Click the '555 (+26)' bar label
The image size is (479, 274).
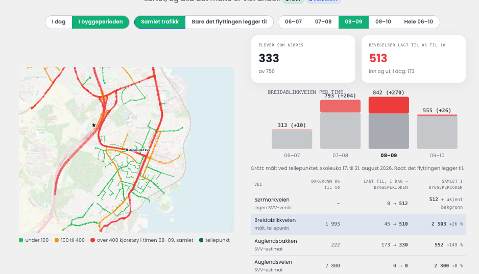pos(437,110)
